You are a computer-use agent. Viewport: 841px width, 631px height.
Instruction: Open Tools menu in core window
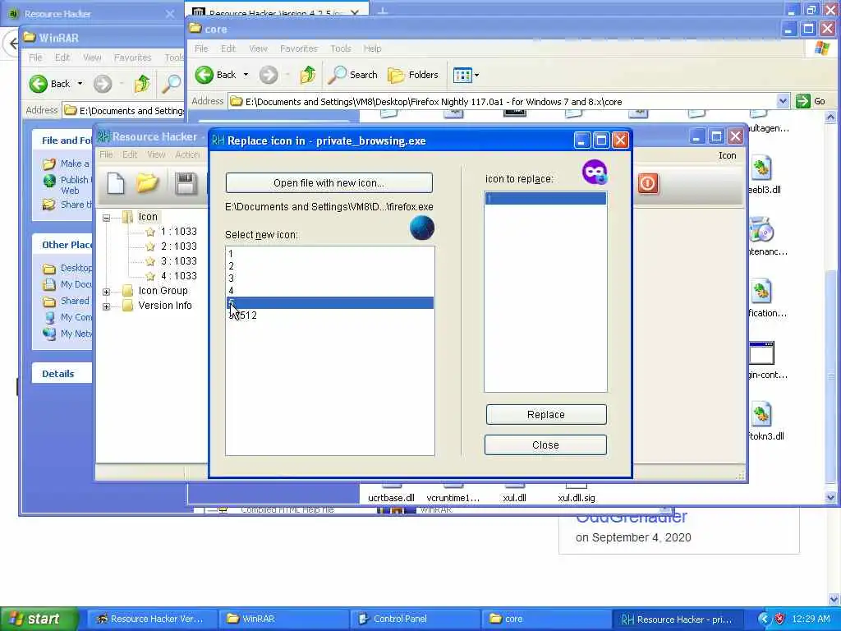[341, 48]
